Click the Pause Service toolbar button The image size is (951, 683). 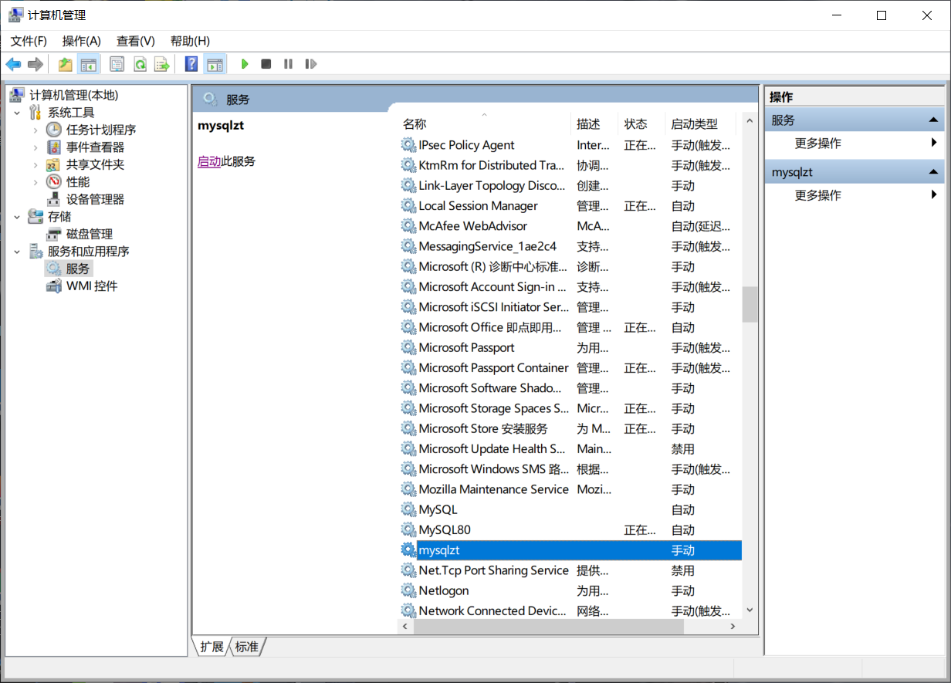pos(288,64)
